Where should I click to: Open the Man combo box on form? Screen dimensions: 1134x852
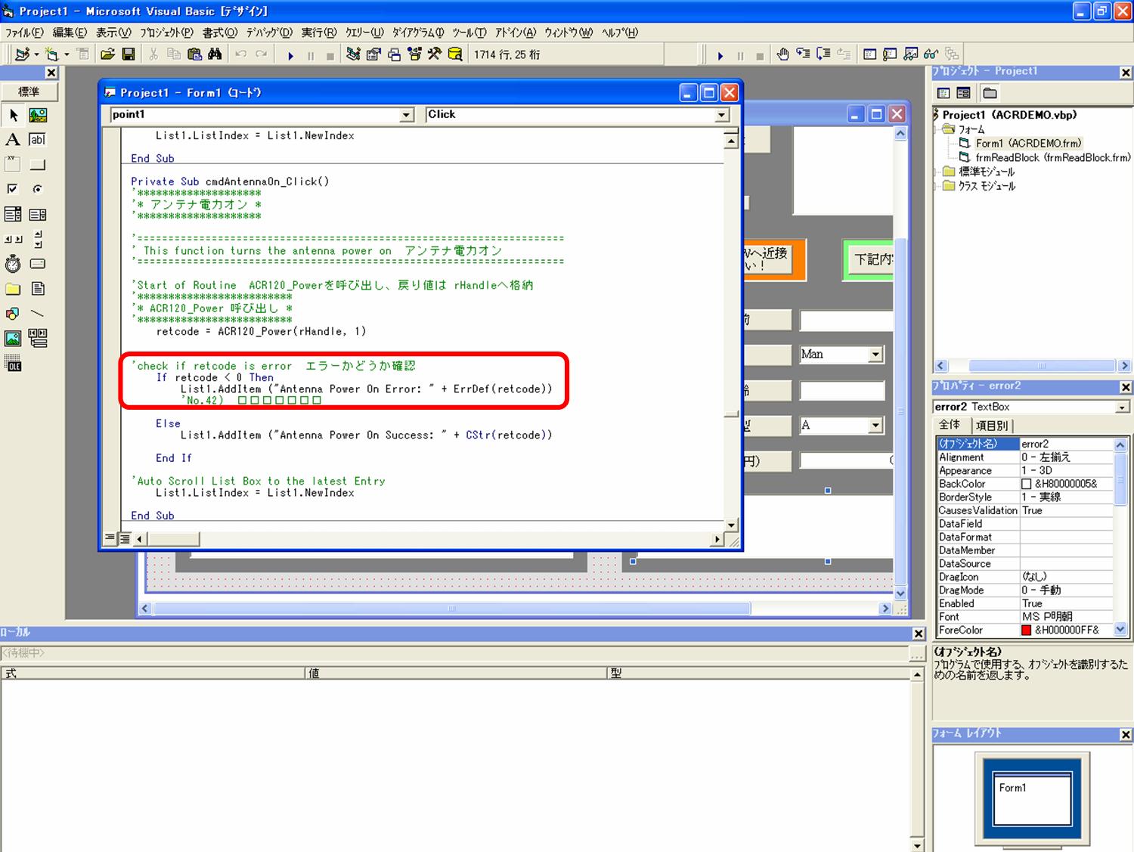pyautogui.click(x=875, y=355)
